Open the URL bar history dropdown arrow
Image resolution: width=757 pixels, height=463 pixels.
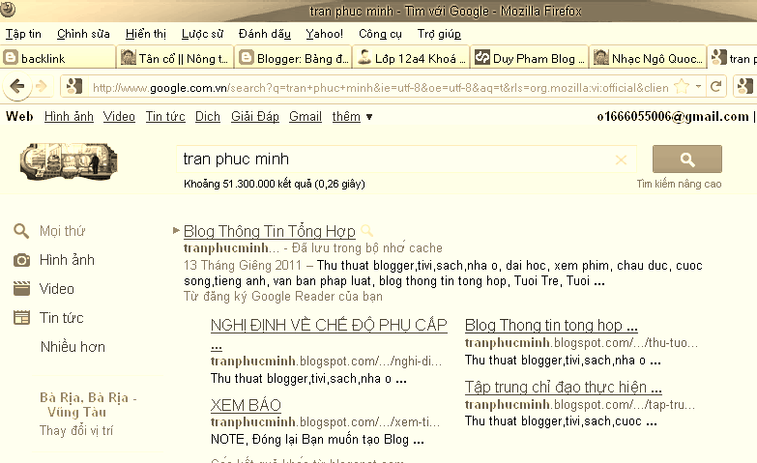698,87
